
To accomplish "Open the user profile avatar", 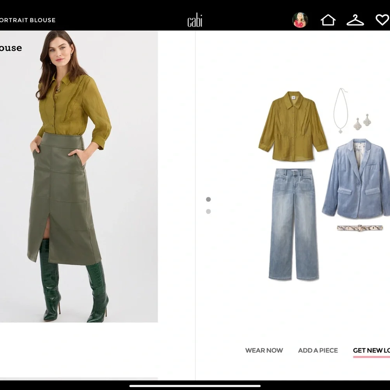I will click(x=300, y=20).
